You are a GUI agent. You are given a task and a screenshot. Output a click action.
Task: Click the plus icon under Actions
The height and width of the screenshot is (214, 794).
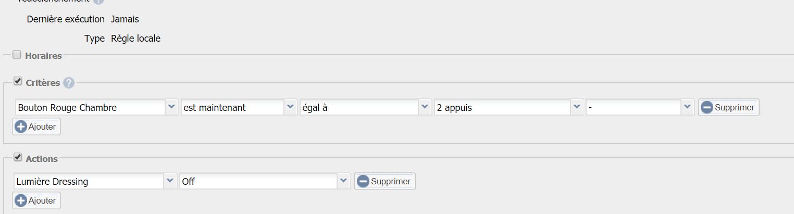pyautogui.click(x=21, y=200)
